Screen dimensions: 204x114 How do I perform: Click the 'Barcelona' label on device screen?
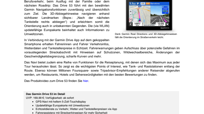point(155,4)
